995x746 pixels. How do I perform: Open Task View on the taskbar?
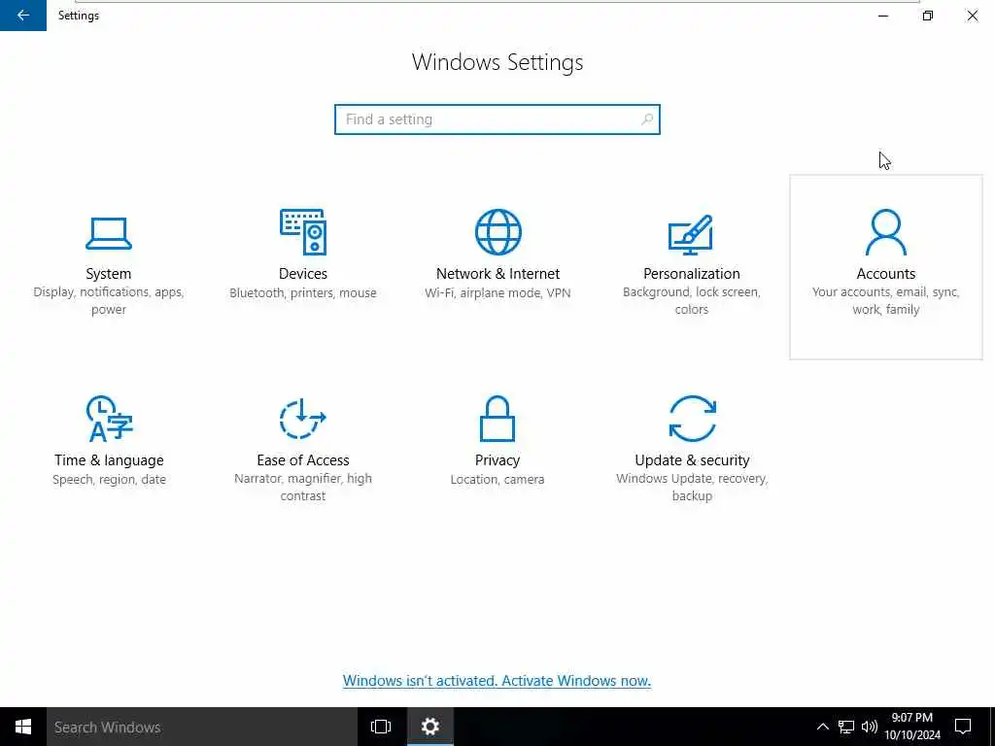click(381, 727)
